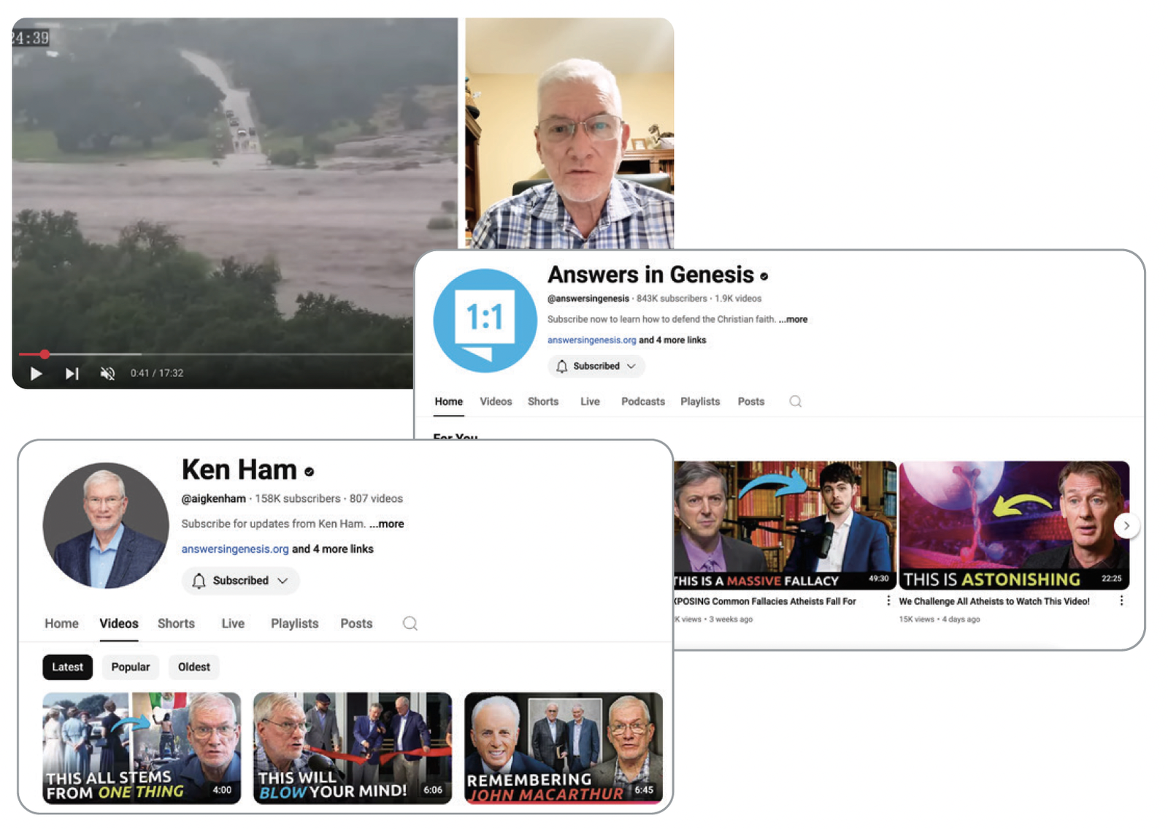Open search on the Answers in Genesis channel
Image resolution: width=1168 pixels, height=829 pixels.
[x=795, y=402]
